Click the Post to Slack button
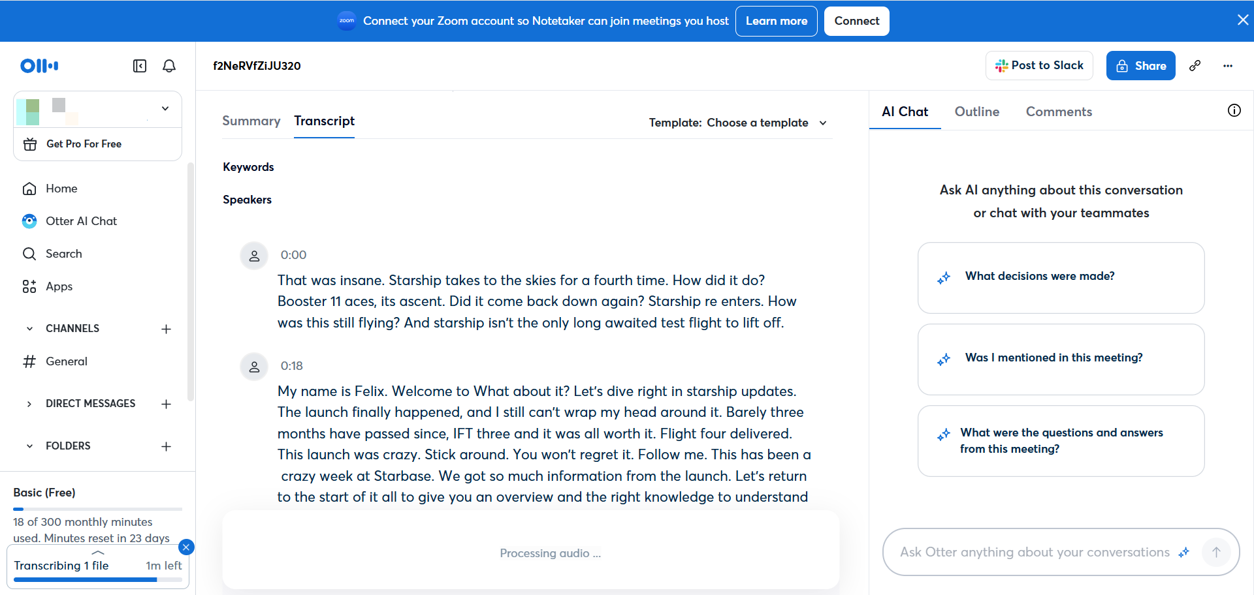Viewport: 1254px width, 595px height. coord(1039,65)
